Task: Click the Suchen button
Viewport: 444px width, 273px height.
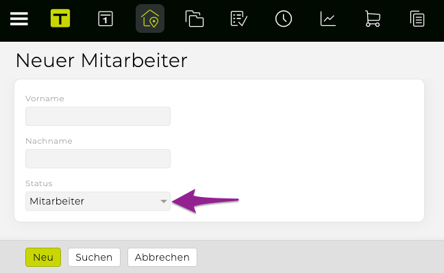Action: [94, 257]
